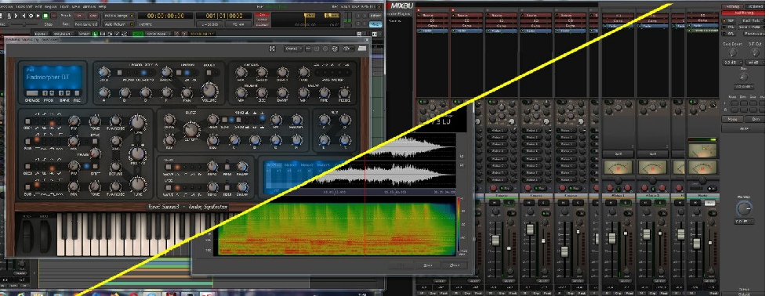Viewport: 769px width, 296px height.
Task: Click the bars-beats clock 001|01|0000
Action: click(x=223, y=16)
